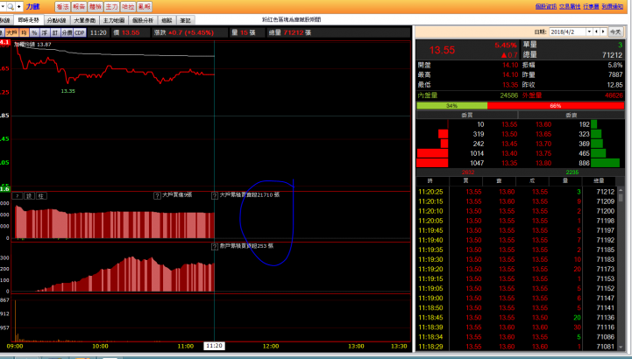
Task: Click the magnifier search icon beside 力麒
Action: coord(11,6)
